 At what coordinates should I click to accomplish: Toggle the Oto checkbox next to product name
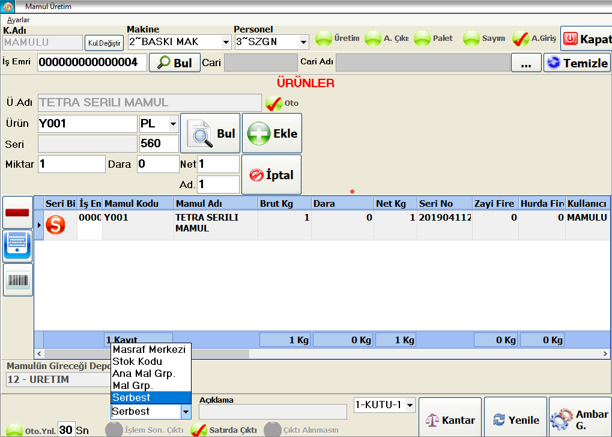(x=274, y=103)
